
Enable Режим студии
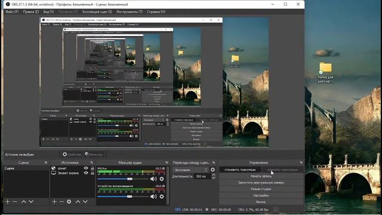tap(261, 189)
